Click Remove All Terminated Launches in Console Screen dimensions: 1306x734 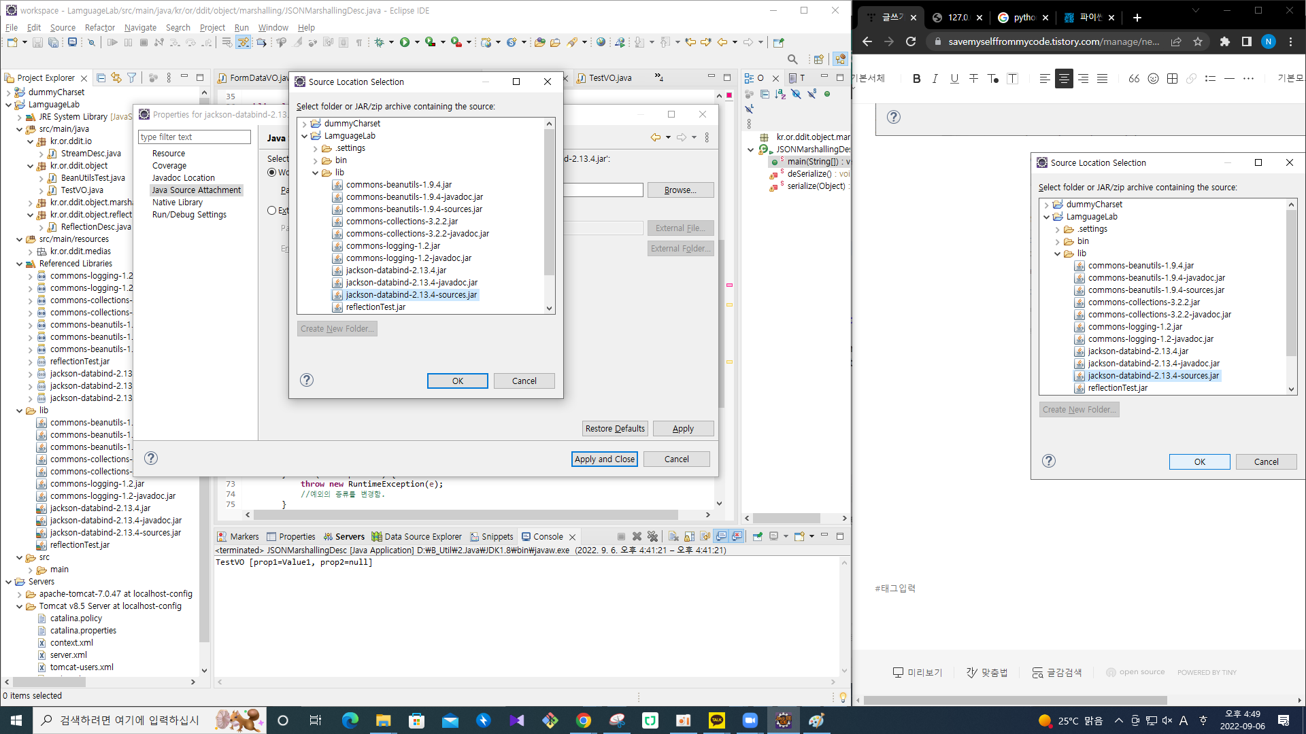click(x=653, y=536)
